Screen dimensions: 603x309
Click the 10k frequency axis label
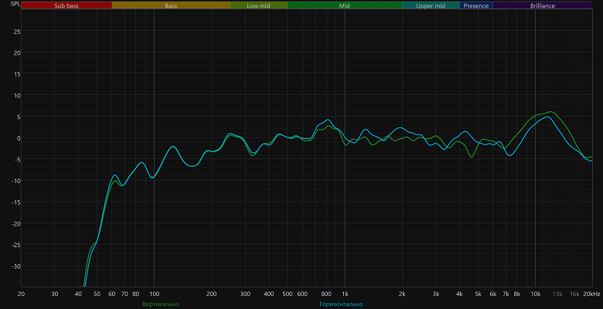(x=535, y=294)
